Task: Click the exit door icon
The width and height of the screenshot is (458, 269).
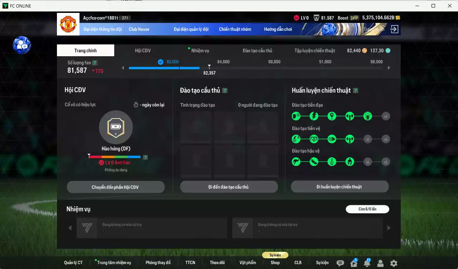Action: [394, 29]
